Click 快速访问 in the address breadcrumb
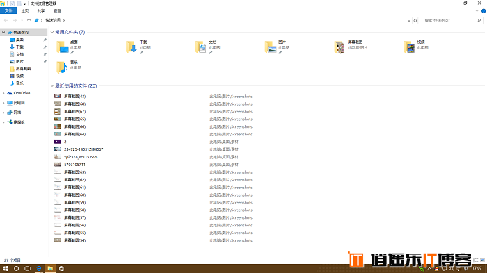This screenshot has width=487, height=273. click(x=53, y=20)
